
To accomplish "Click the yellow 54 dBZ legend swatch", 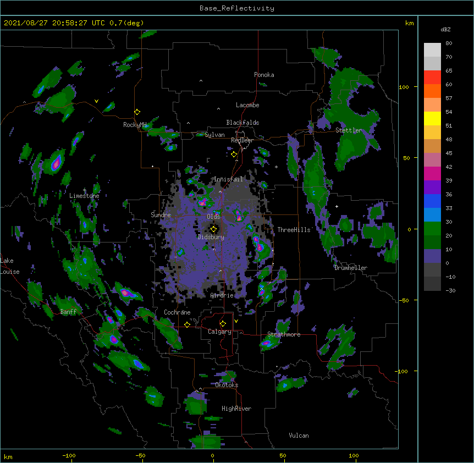I will click(432, 118).
